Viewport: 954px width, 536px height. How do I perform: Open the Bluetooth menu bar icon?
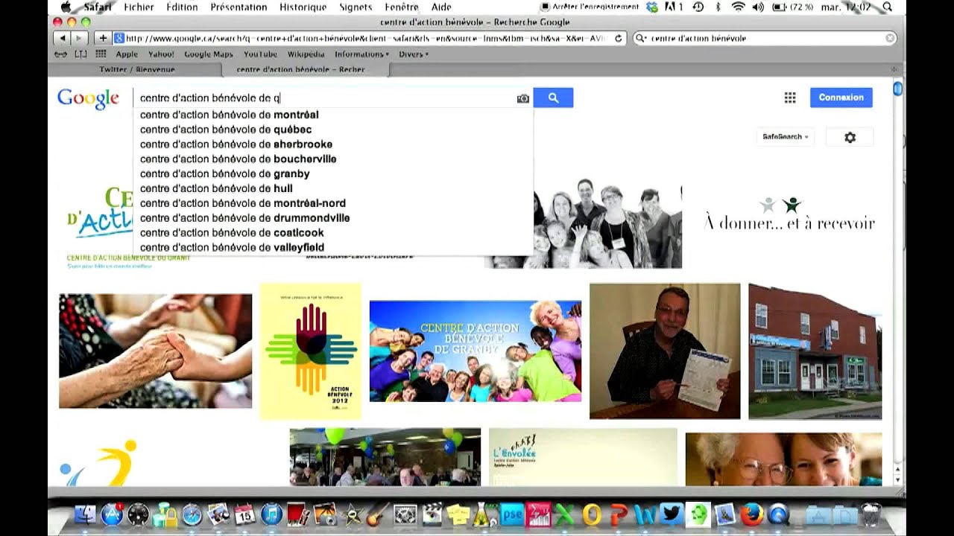718,7
